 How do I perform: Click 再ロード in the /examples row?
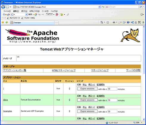pyautogui.click(x=92, y=107)
